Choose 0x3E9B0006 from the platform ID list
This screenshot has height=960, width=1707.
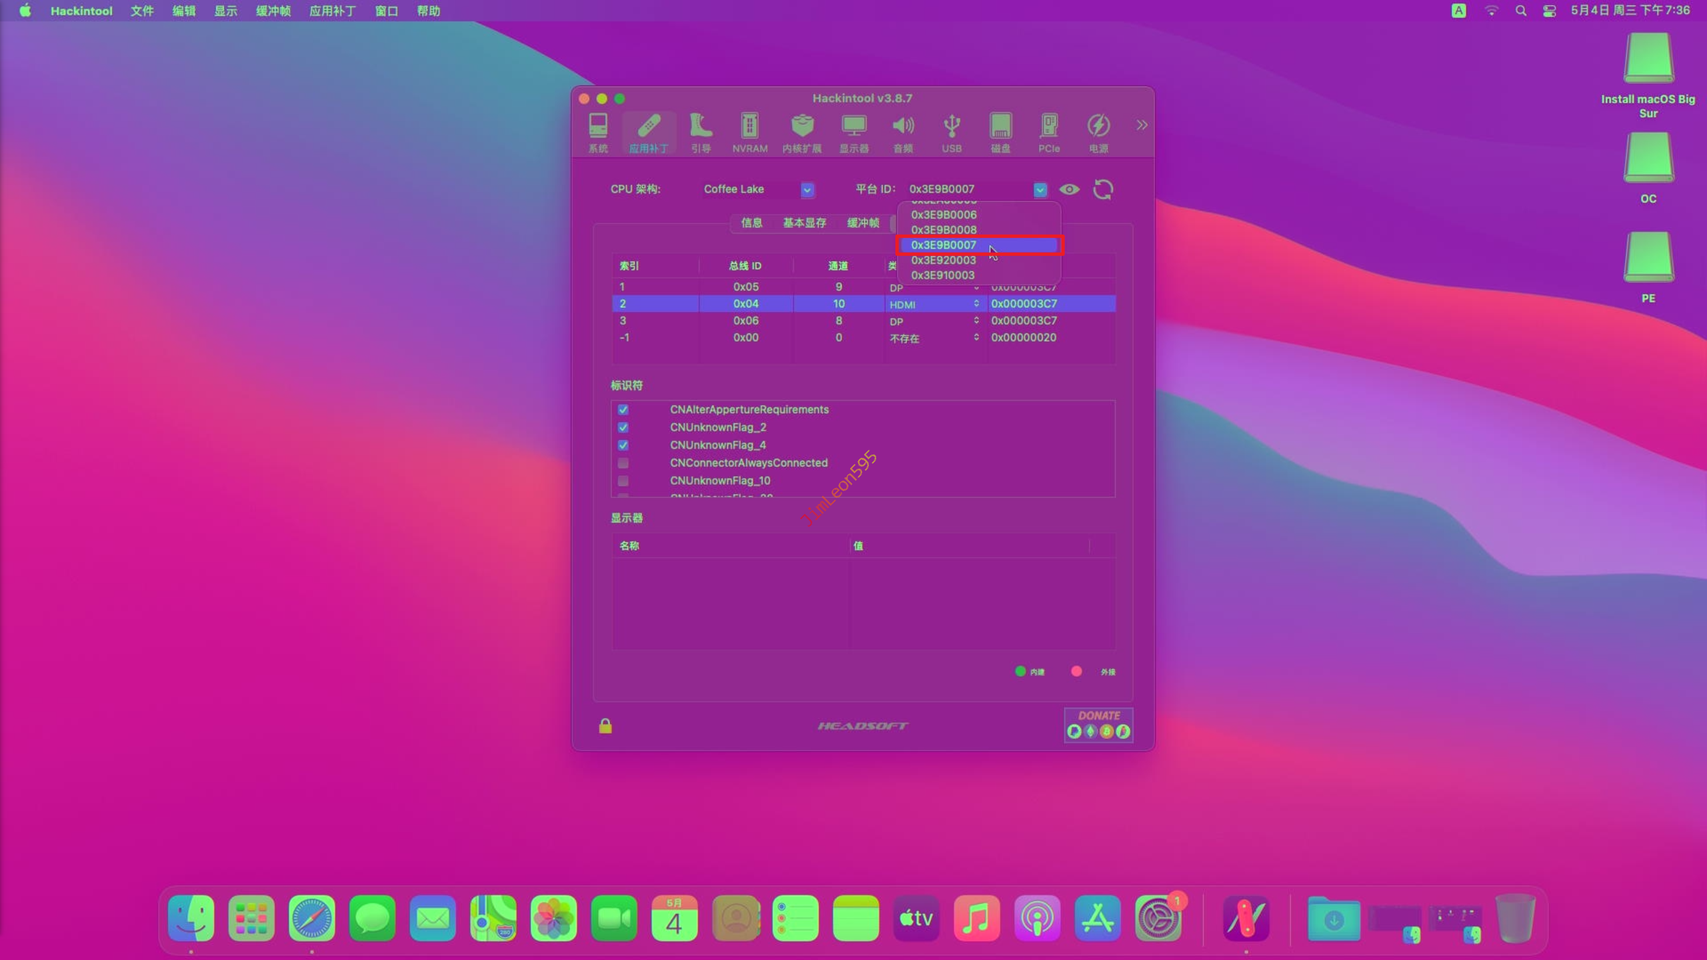click(x=944, y=215)
